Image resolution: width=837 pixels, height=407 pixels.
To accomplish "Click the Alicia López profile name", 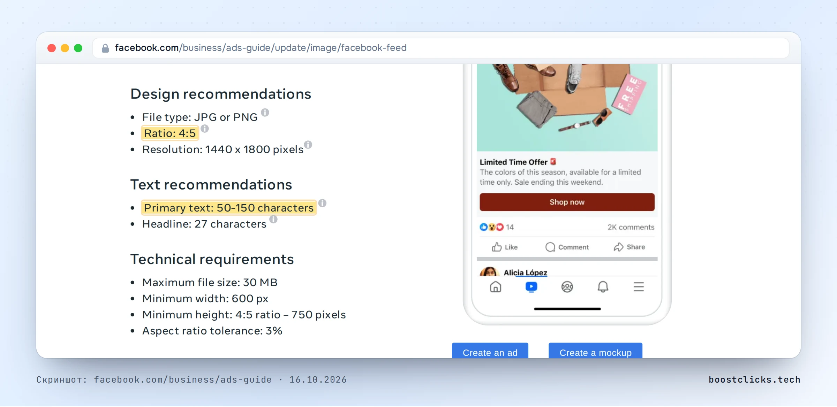I will click(x=525, y=272).
